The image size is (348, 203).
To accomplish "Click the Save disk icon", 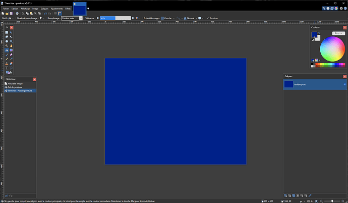I will click(x=11, y=13).
